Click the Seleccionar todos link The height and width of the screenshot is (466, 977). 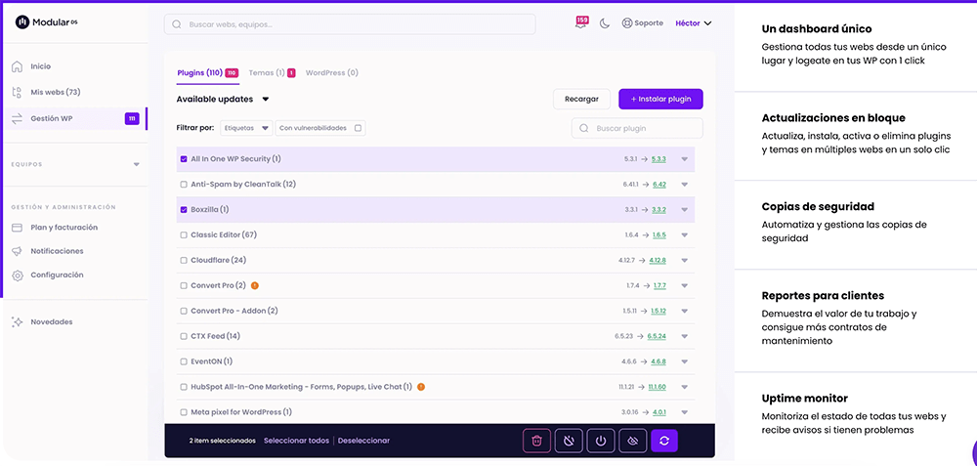tap(296, 441)
